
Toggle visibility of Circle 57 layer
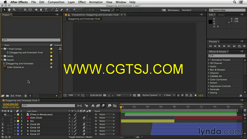[x=2, y=134]
